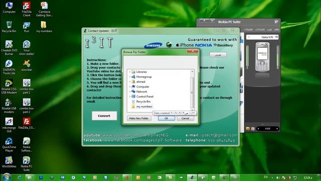This screenshot has width=321, height=181.
Task: Open the mkvmerge GUI desktop icon
Action: (9, 125)
